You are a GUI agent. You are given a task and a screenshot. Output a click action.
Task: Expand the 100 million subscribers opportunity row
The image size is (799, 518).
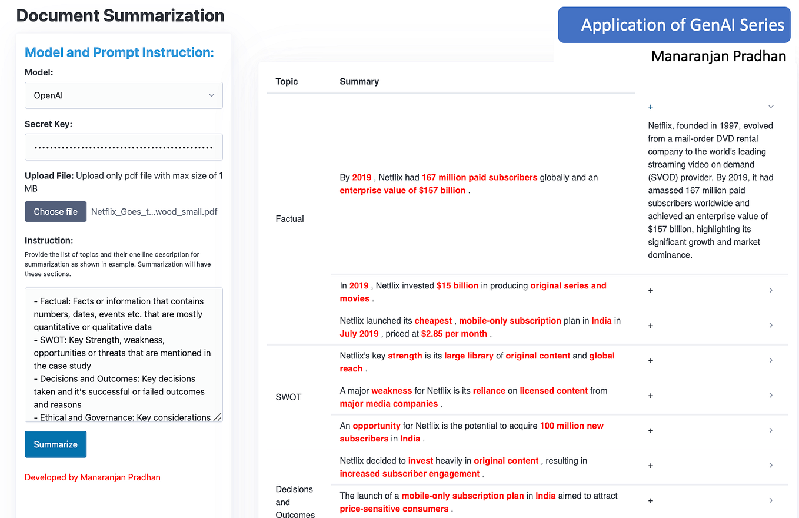[x=650, y=430]
